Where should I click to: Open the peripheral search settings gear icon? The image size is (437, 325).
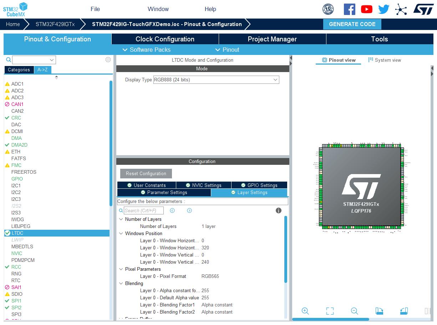[x=108, y=60]
